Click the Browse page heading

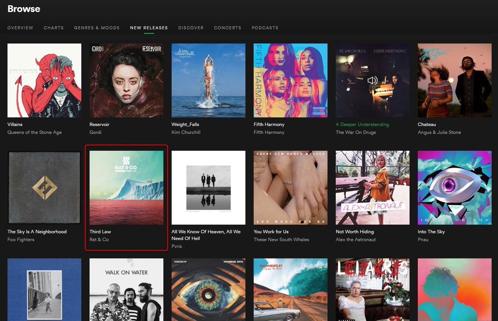24,9
